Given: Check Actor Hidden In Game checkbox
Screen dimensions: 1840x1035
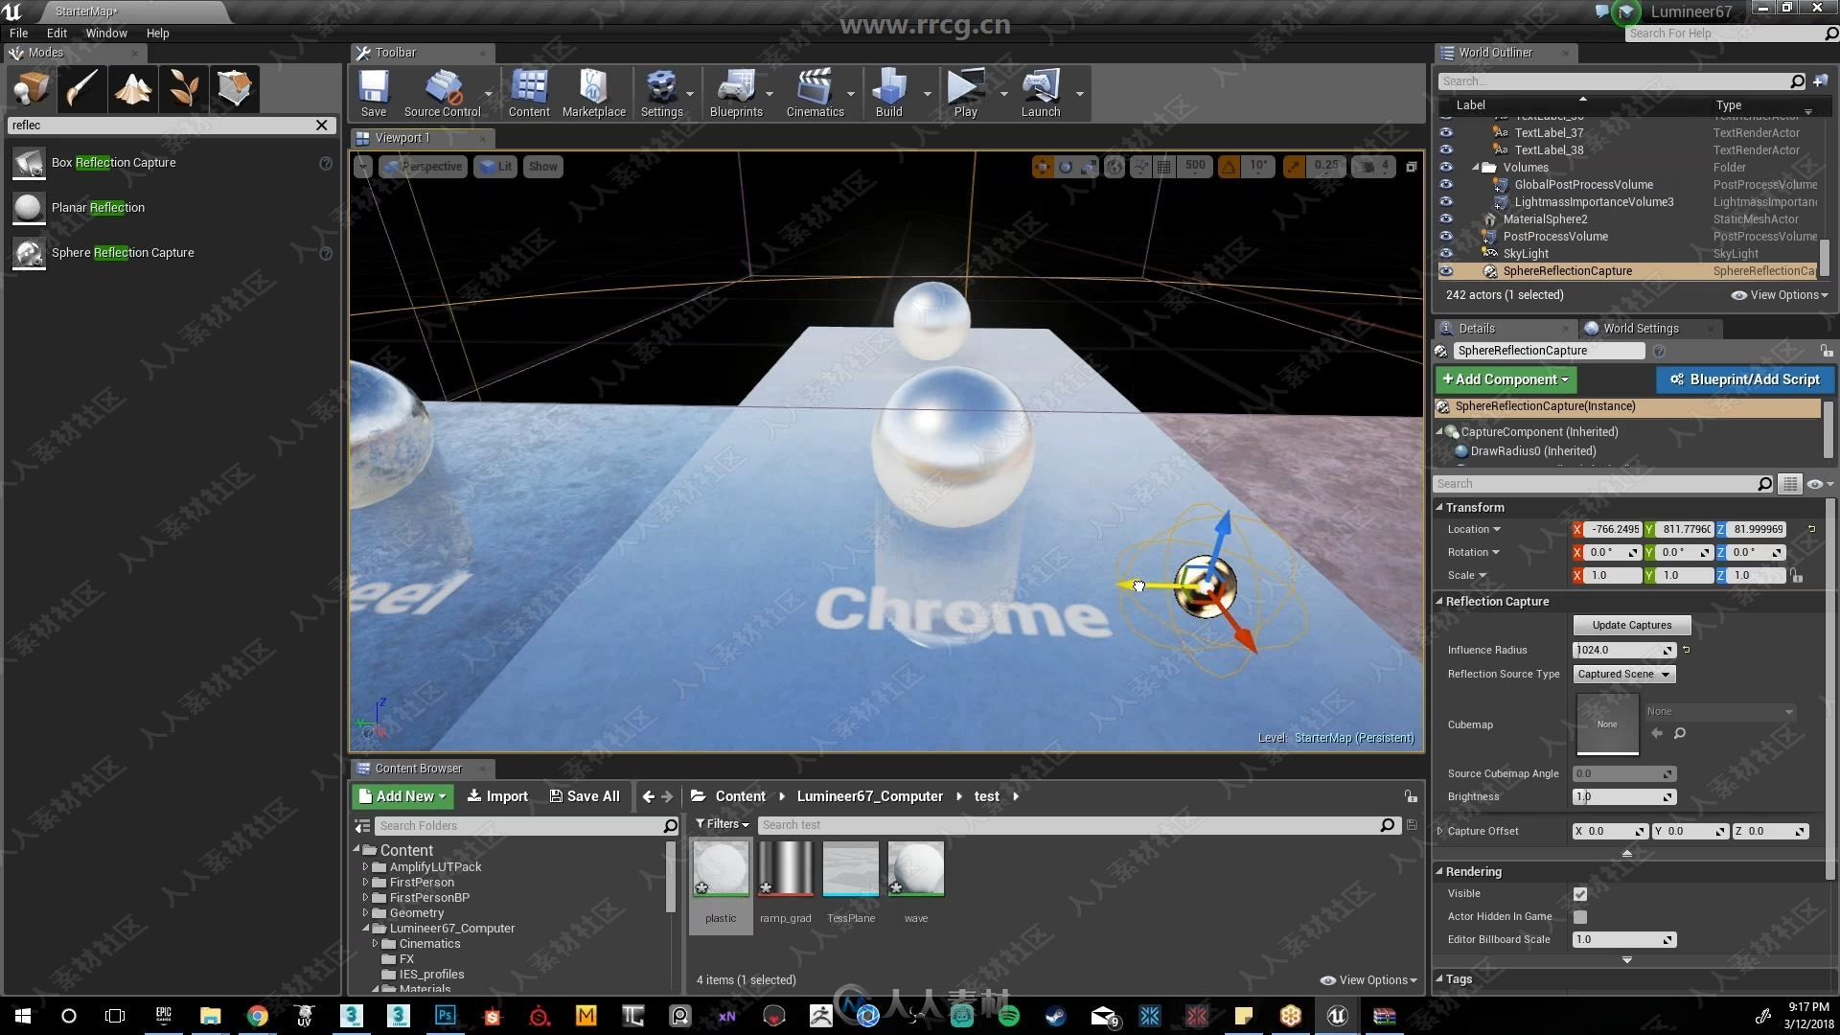Looking at the screenshot, I should click(x=1580, y=917).
